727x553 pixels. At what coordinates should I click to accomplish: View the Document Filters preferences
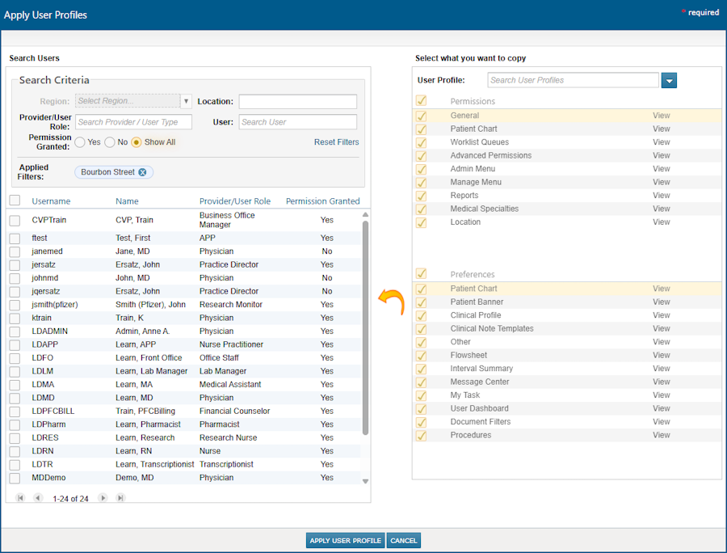point(661,422)
